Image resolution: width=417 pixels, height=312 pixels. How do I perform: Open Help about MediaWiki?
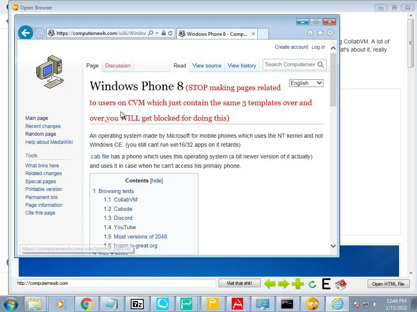click(x=49, y=142)
